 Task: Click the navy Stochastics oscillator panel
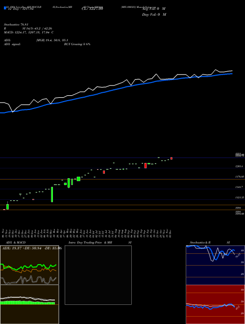pyautogui.click(x=215, y=265)
